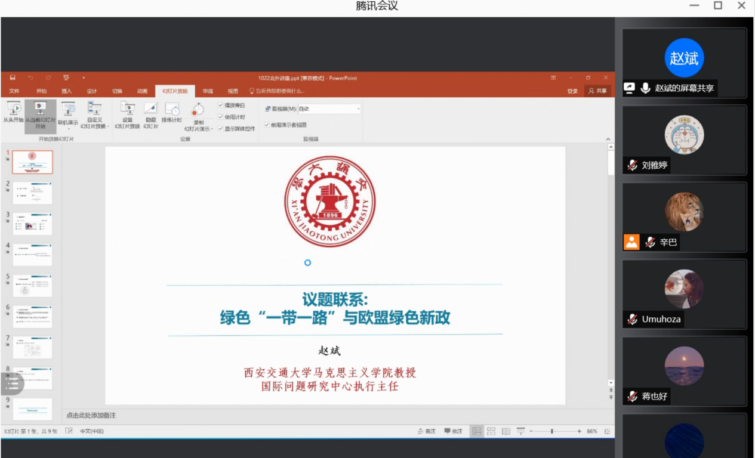Select slide 3 thumbnail in slide panel
The height and width of the screenshot is (458, 755).
click(32, 224)
